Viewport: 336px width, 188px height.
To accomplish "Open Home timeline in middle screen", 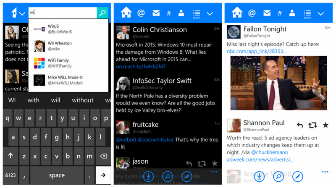I will 126,13.
